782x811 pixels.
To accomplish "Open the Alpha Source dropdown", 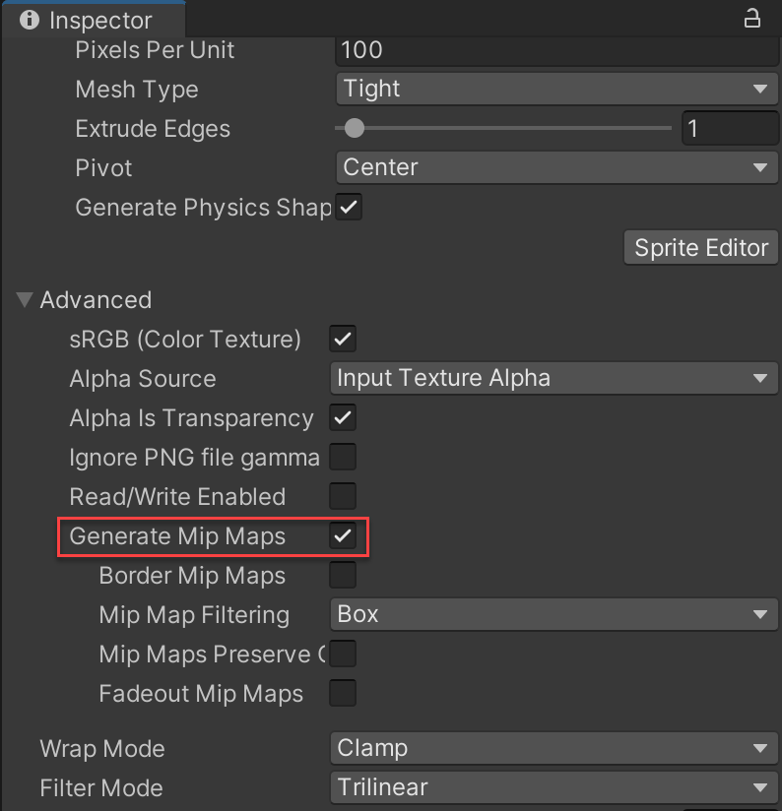I will pyautogui.click(x=553, y=378).
